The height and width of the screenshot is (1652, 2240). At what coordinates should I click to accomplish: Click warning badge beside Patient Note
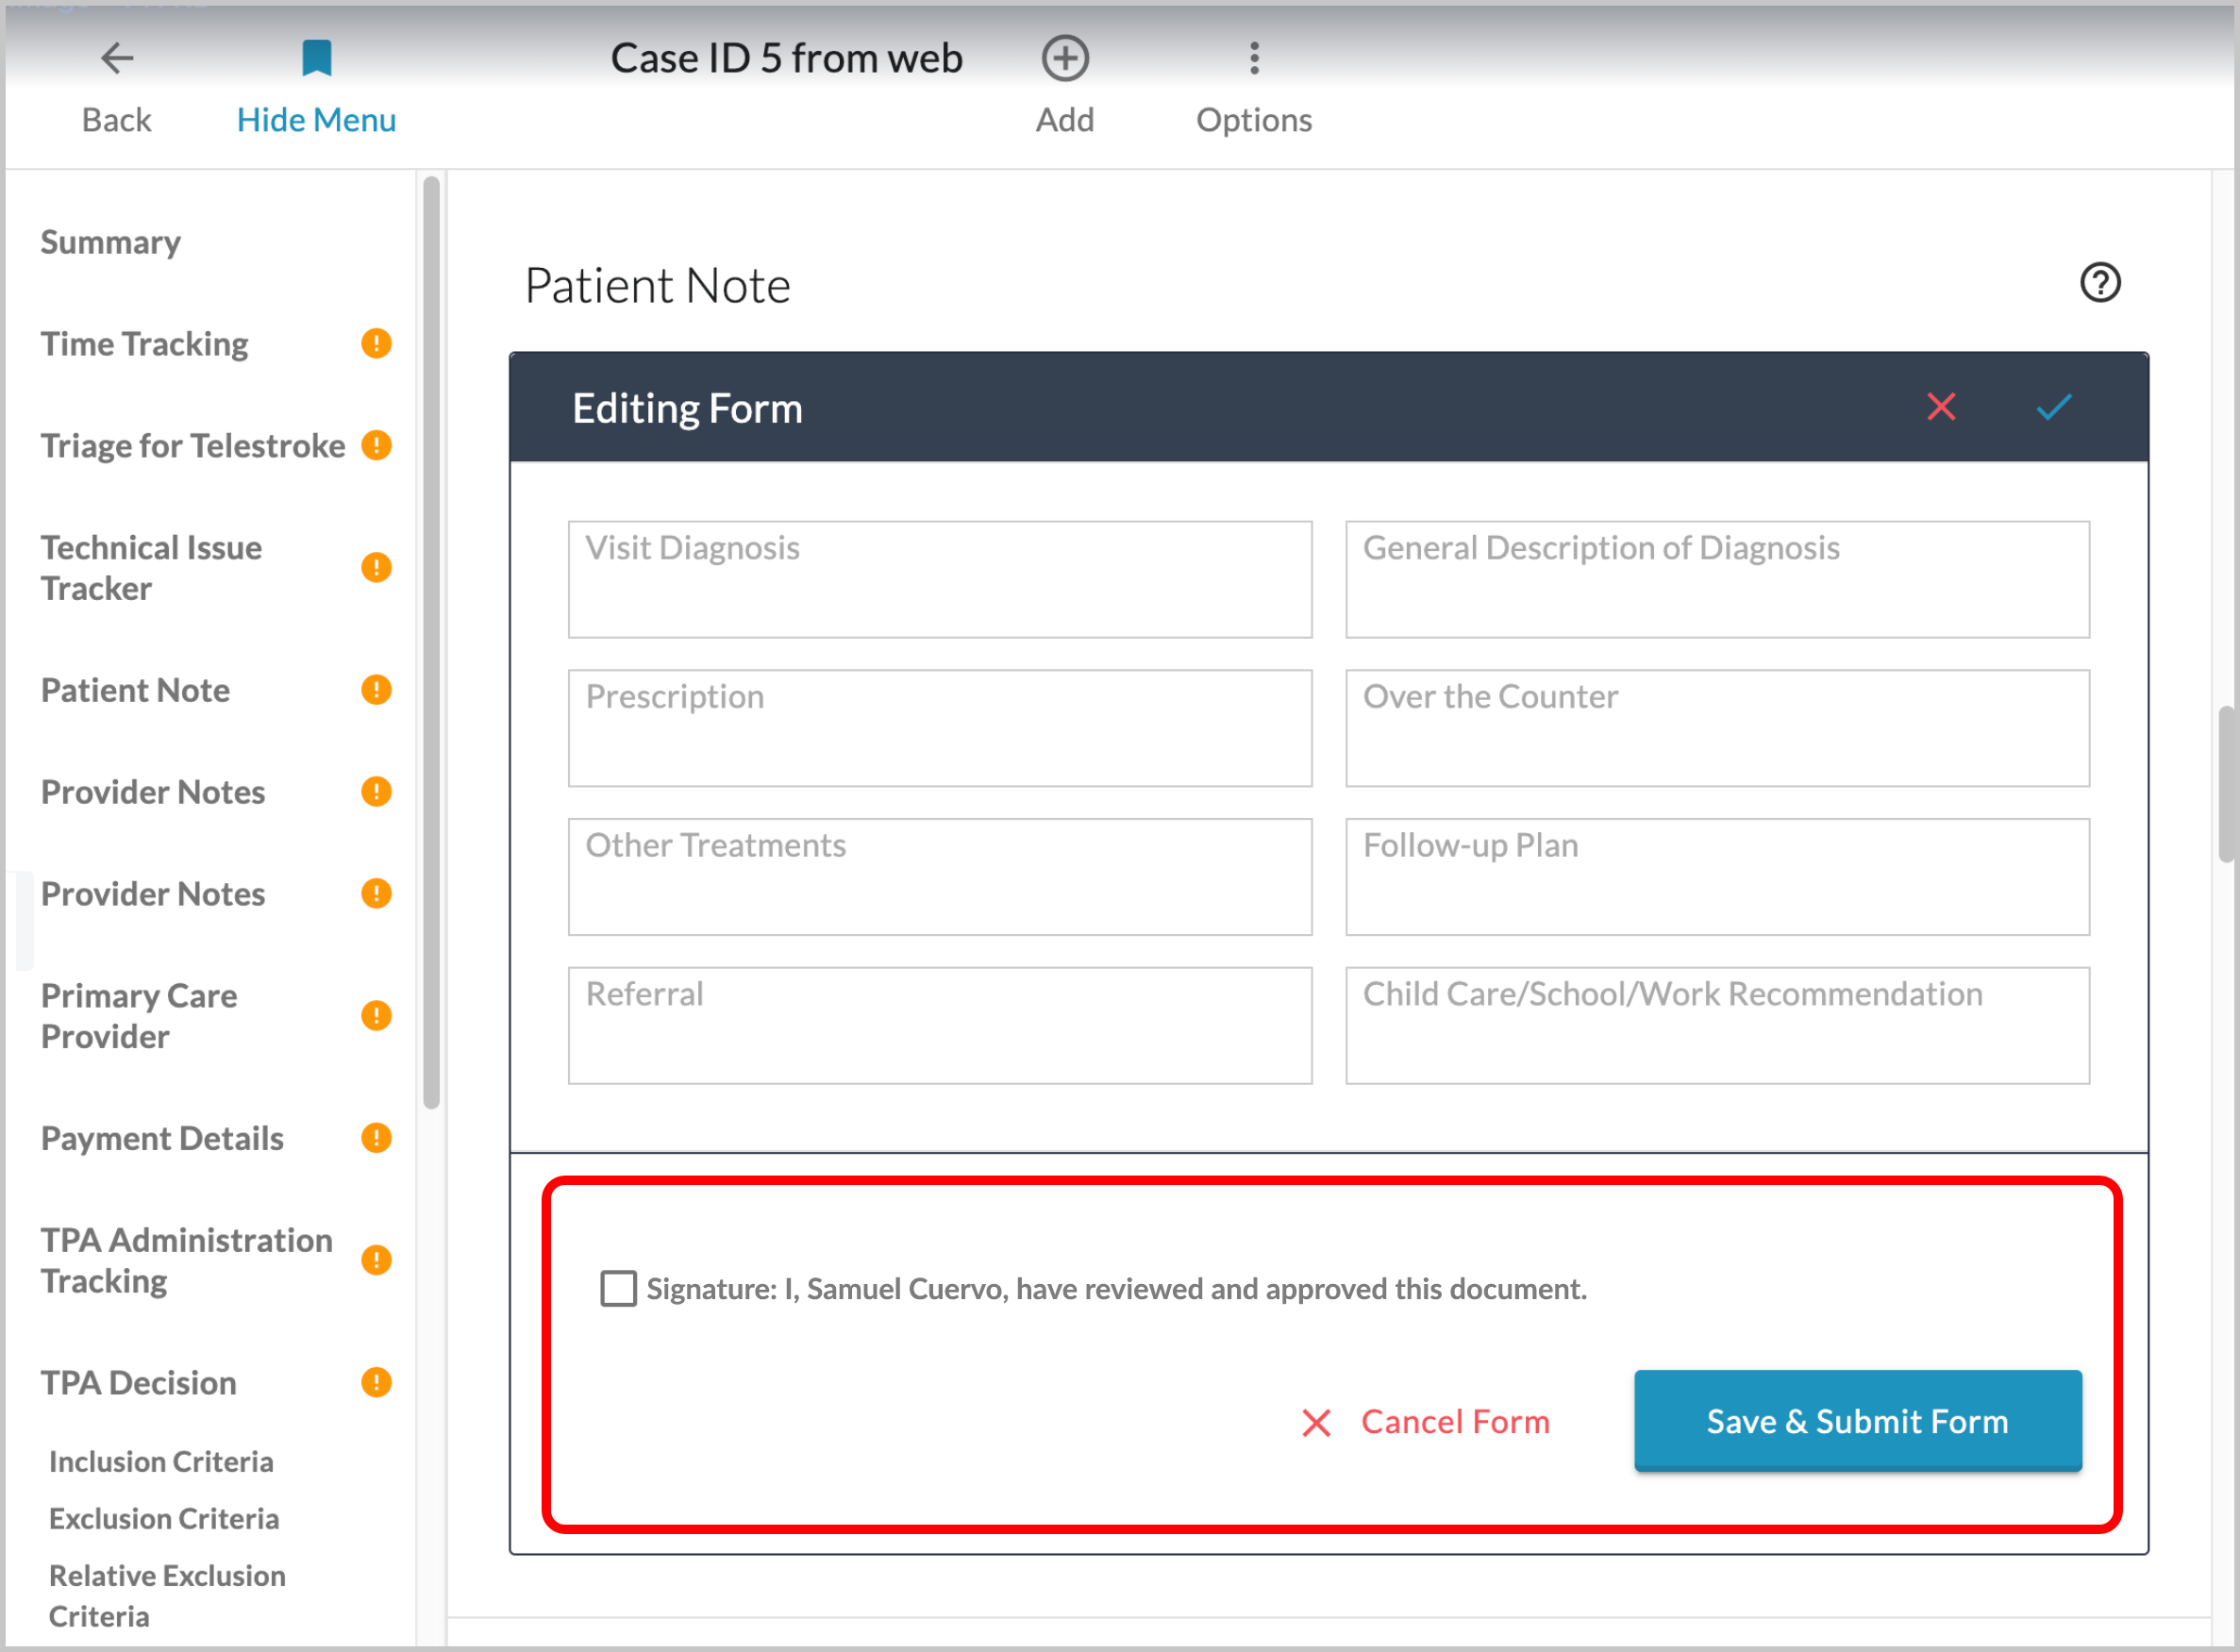(x=376, y=690)
